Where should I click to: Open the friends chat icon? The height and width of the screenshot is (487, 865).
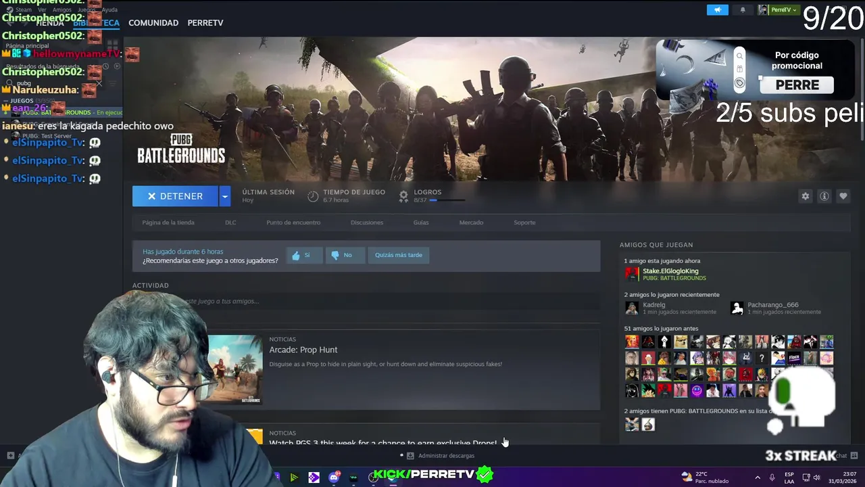[854, 455]
